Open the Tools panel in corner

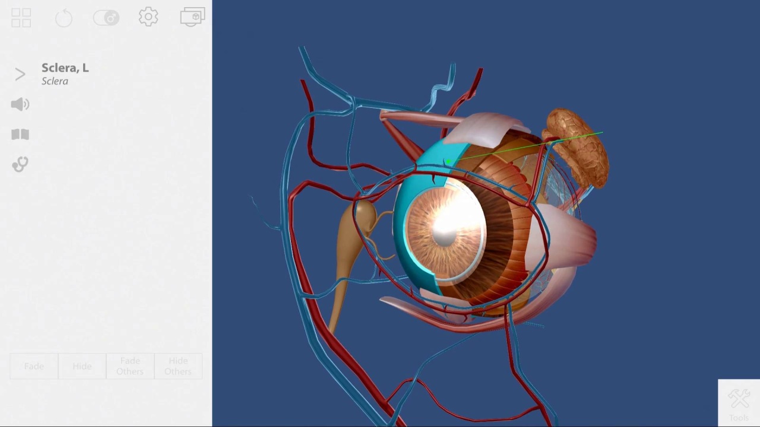click(739, 403)
